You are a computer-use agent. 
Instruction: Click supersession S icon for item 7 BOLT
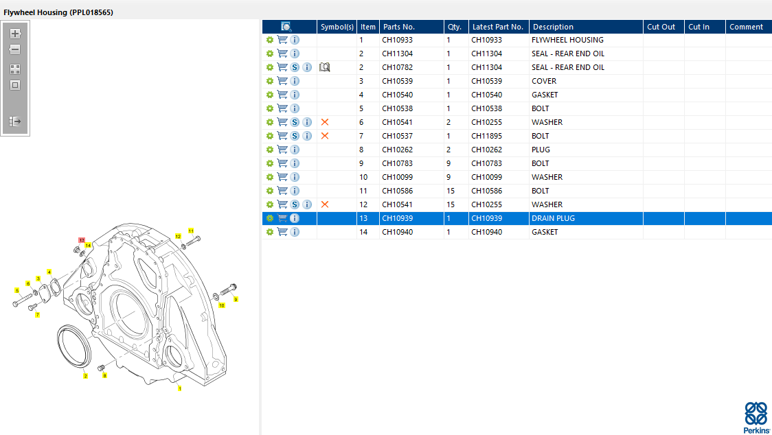[295, 136]
